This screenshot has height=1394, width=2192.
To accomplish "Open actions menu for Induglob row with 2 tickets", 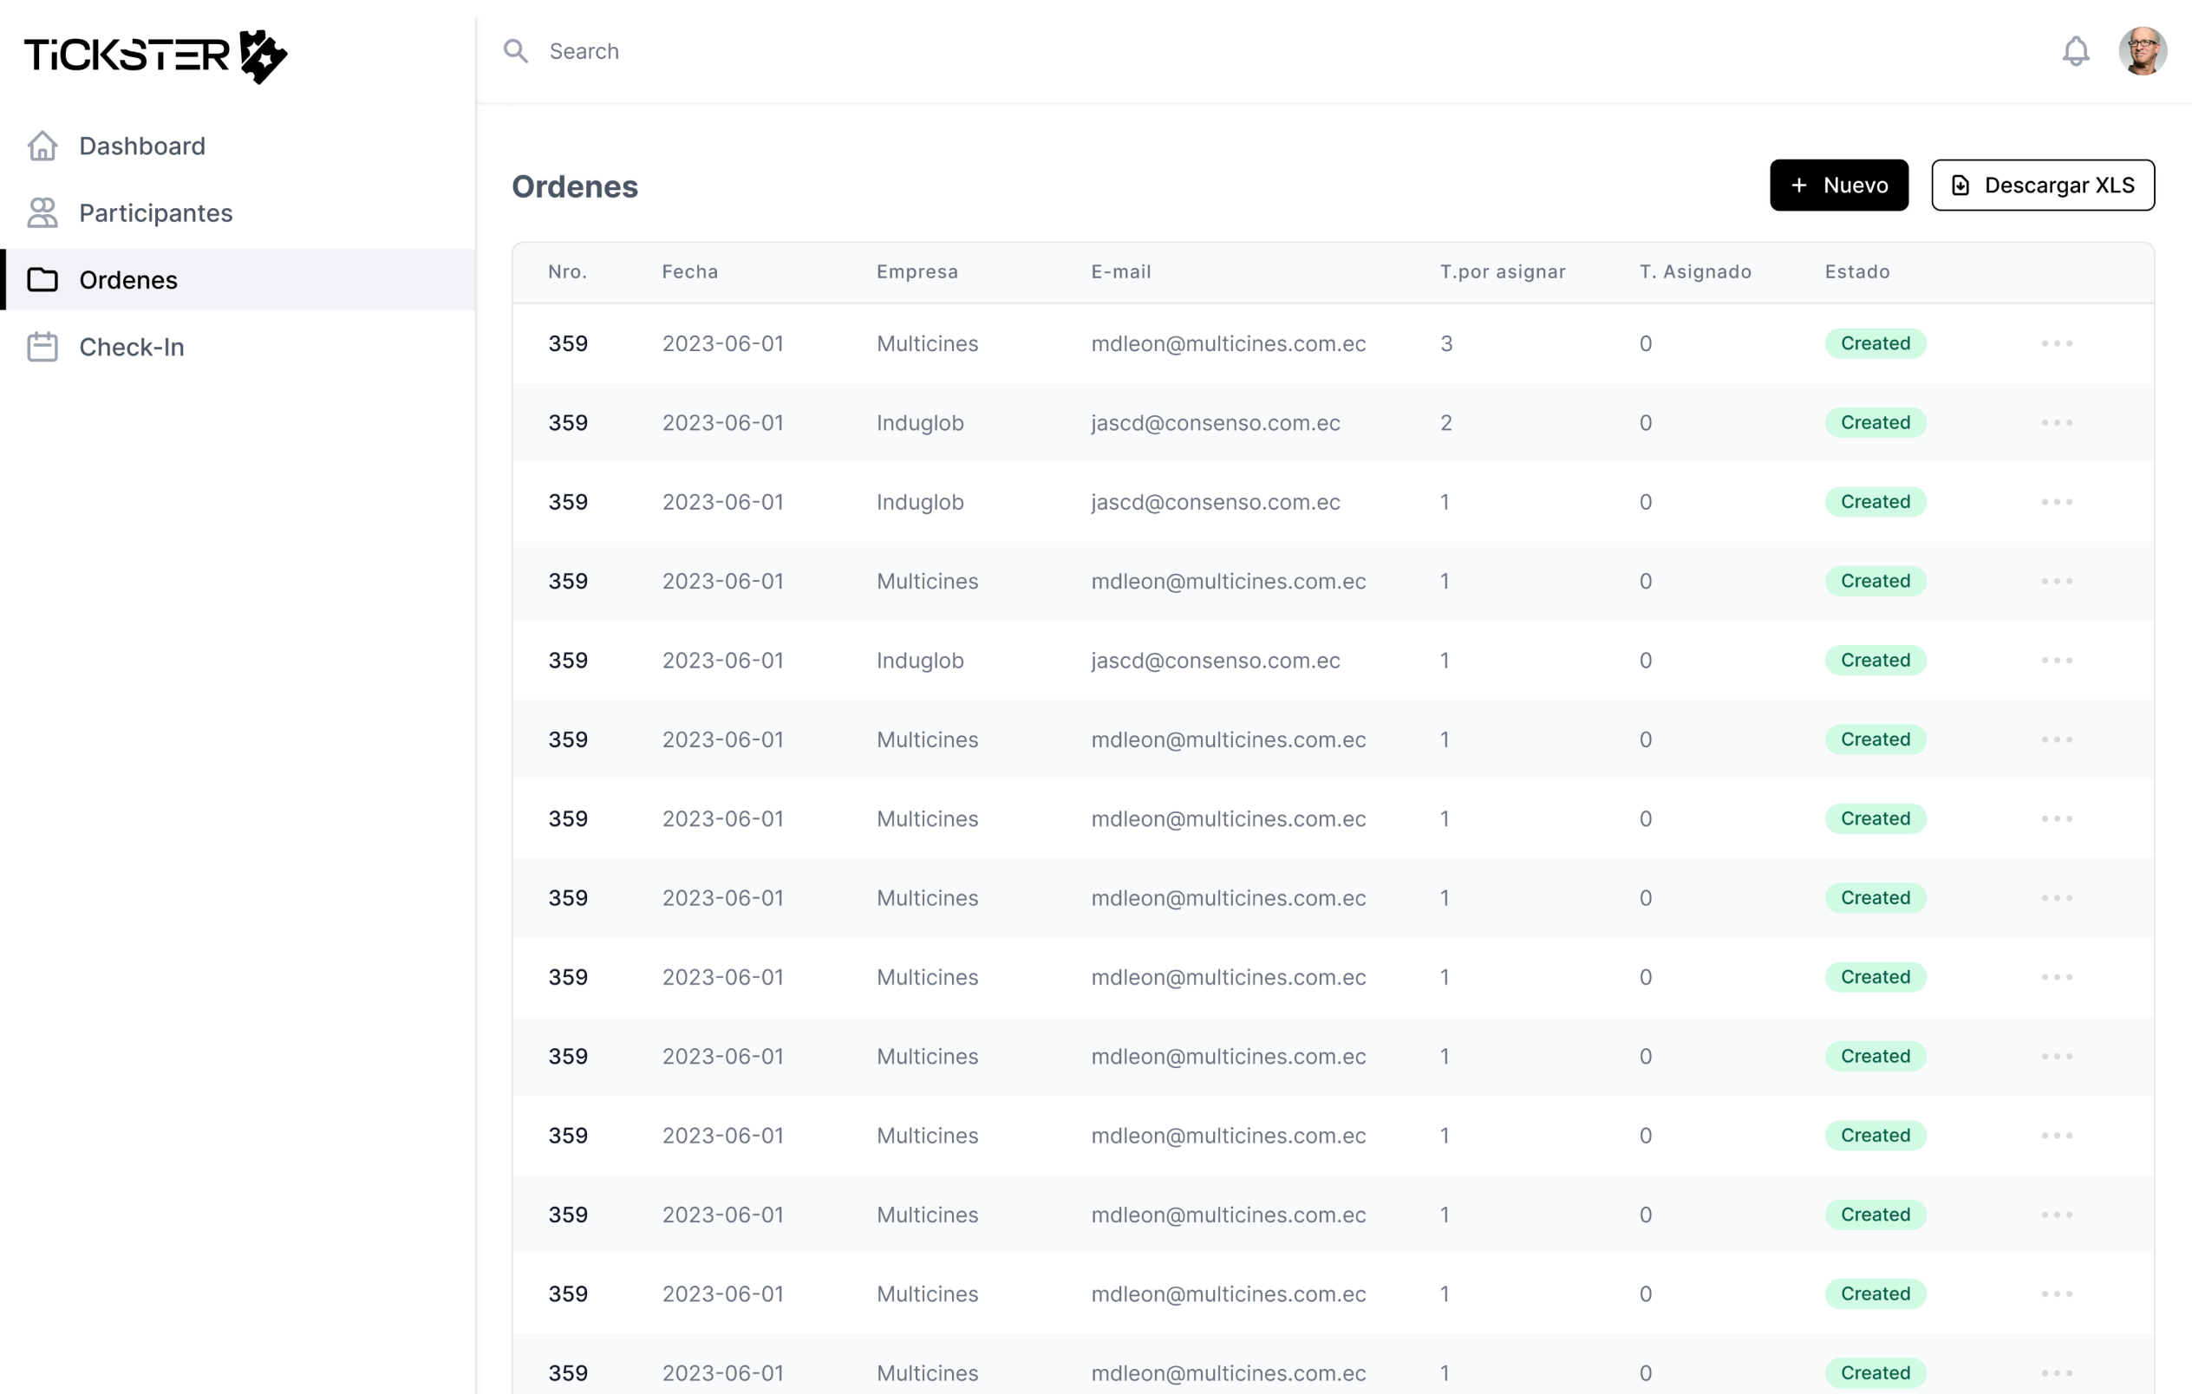I will [2057, 423].
